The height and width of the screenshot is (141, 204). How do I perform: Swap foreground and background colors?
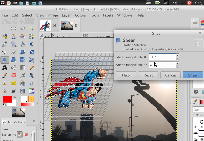(15, 97)
